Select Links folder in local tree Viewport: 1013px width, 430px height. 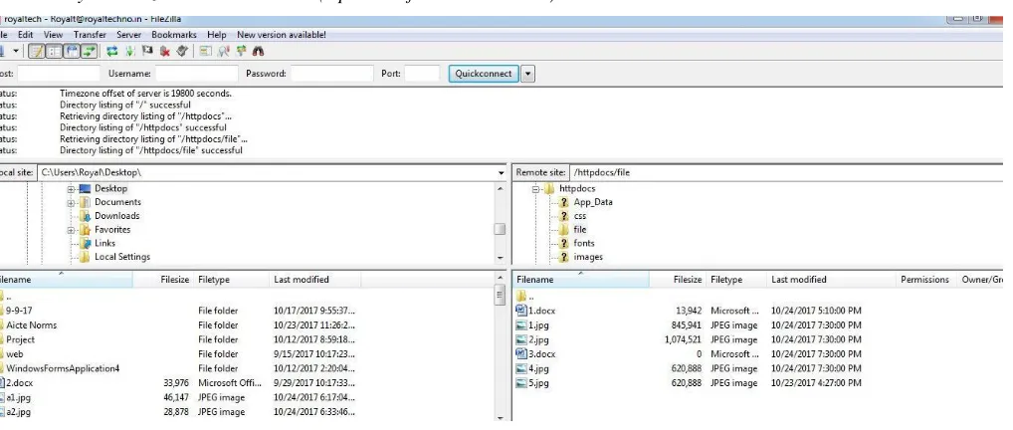pos(104,243)
